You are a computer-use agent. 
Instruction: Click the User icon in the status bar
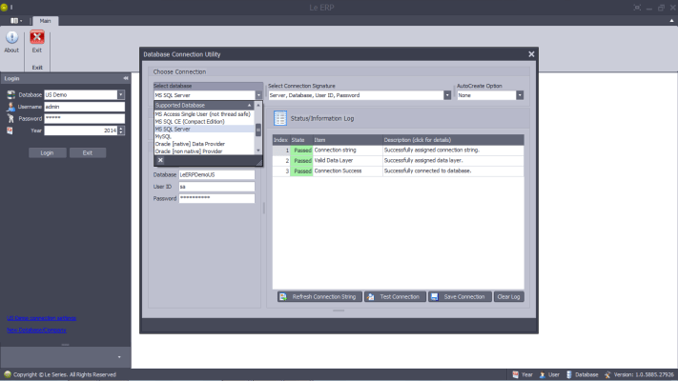(x=543, y=375)
